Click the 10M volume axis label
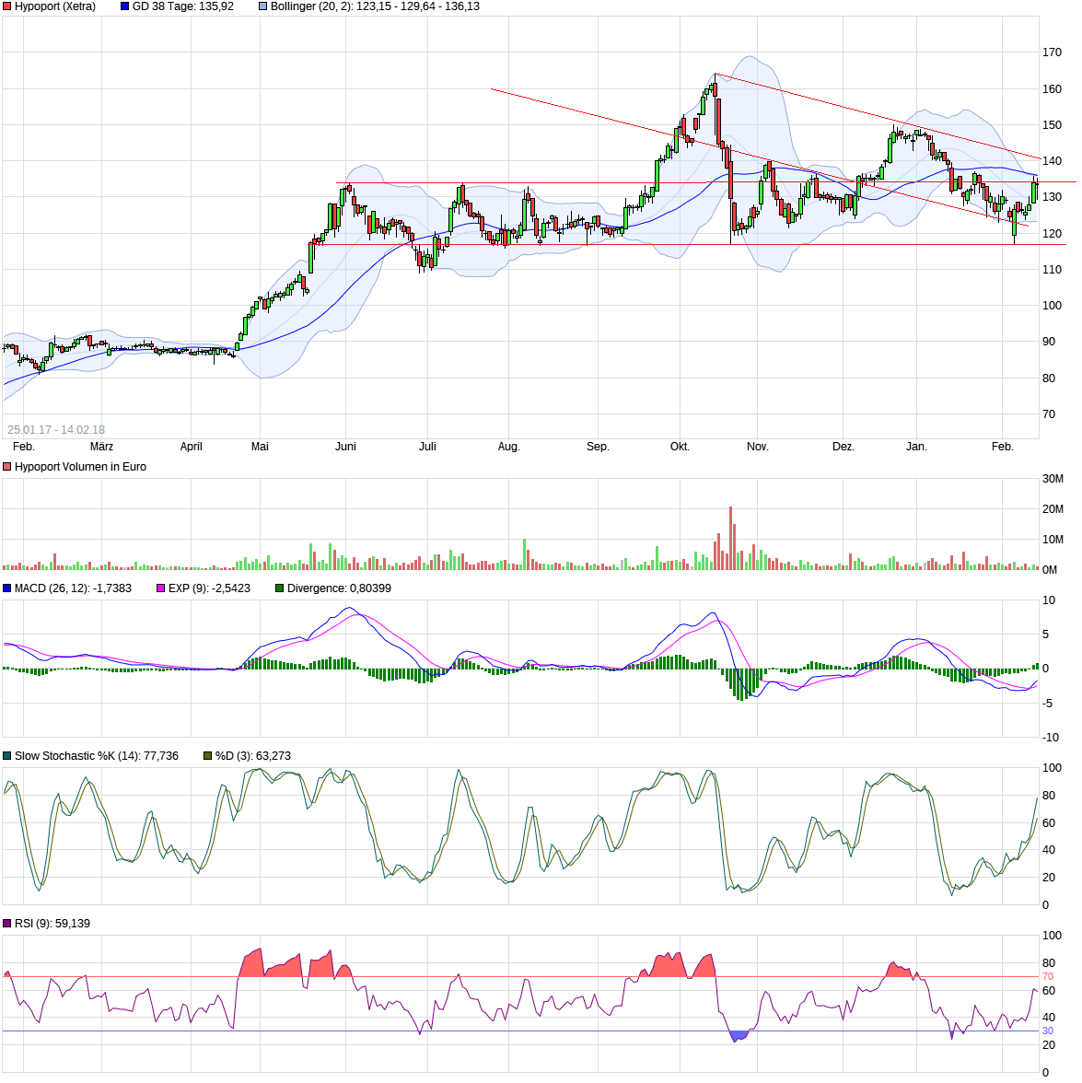This screenshot has width=1082, height=1083. coord(1053,540)
